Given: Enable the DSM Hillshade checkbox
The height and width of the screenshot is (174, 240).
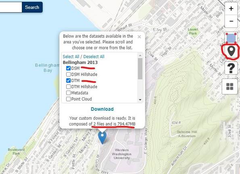Looking at the screenshot, I should tap(69, 74).
